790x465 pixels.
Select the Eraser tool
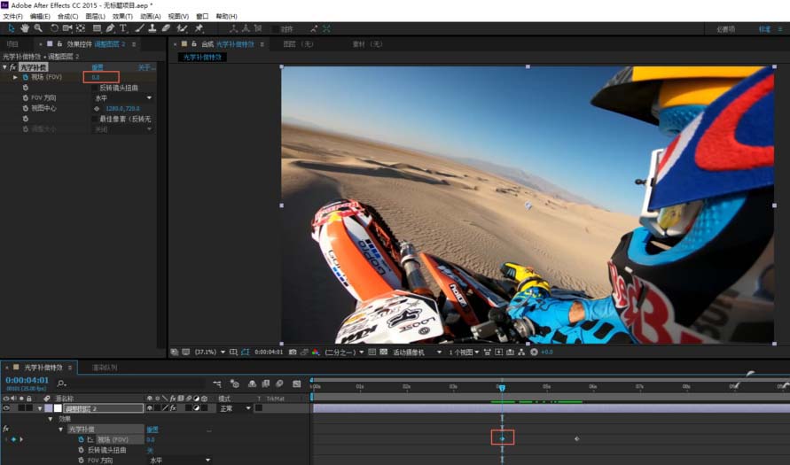(166, 28)
